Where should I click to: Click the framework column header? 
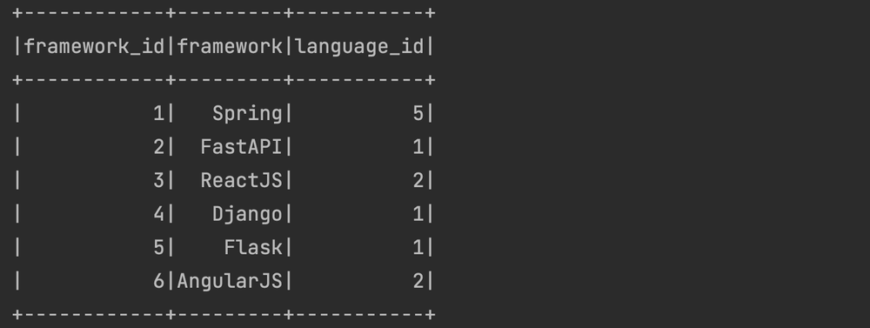pos(230,47)
